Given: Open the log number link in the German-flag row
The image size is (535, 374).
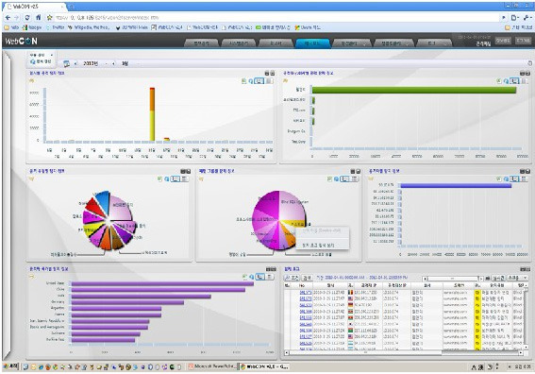Looking at the screenshot, I should pos(306,305).
